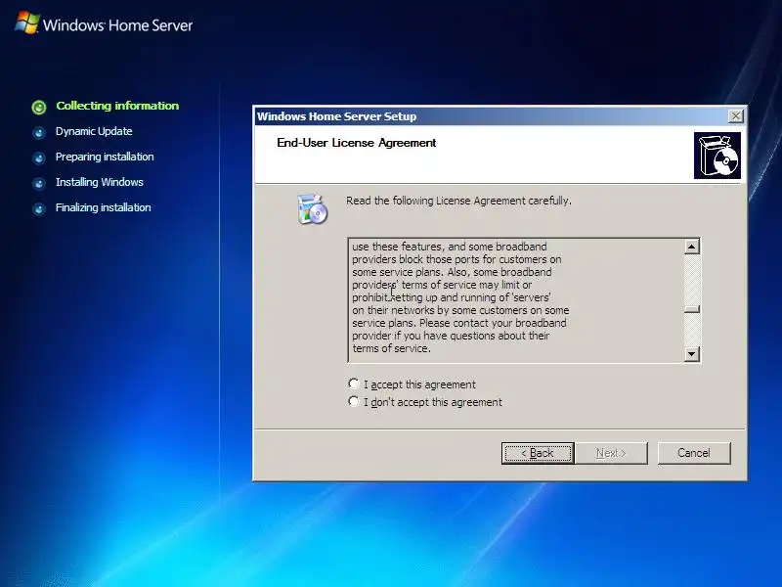The image size is (782, 587).
Task: Click the "Dynamic Update" step label
Action: click(x=94, y=131)
